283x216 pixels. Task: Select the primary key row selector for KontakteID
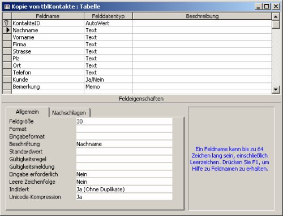click(7, 23)
